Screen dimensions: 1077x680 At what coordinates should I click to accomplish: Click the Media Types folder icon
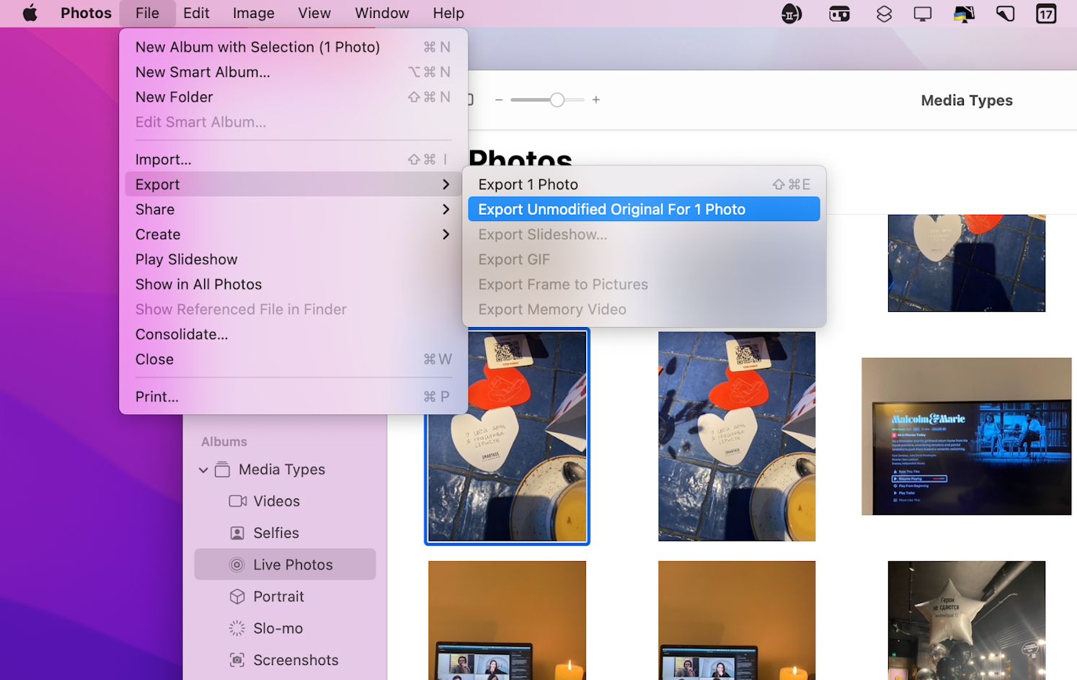(222, 469)
